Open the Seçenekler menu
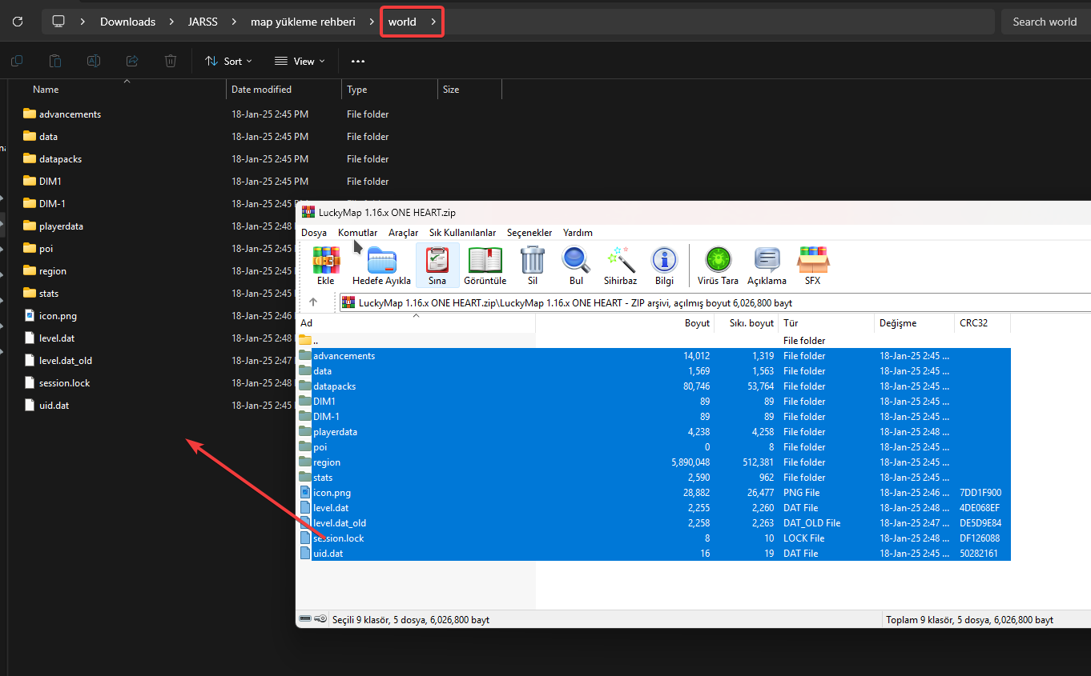Viewport: 1091px width, 676px height. pos(529,233)
